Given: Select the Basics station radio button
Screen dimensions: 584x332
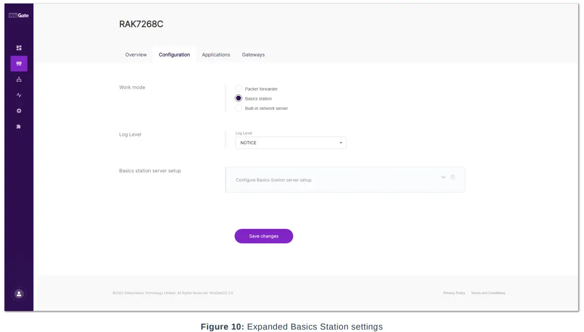Looking at the screenshot, I should click(x=239, y=99).
